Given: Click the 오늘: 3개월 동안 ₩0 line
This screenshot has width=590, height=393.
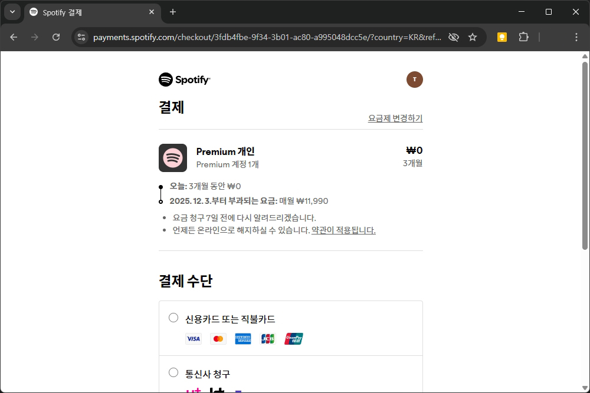Looking at the screenshot, I should 205,186.
